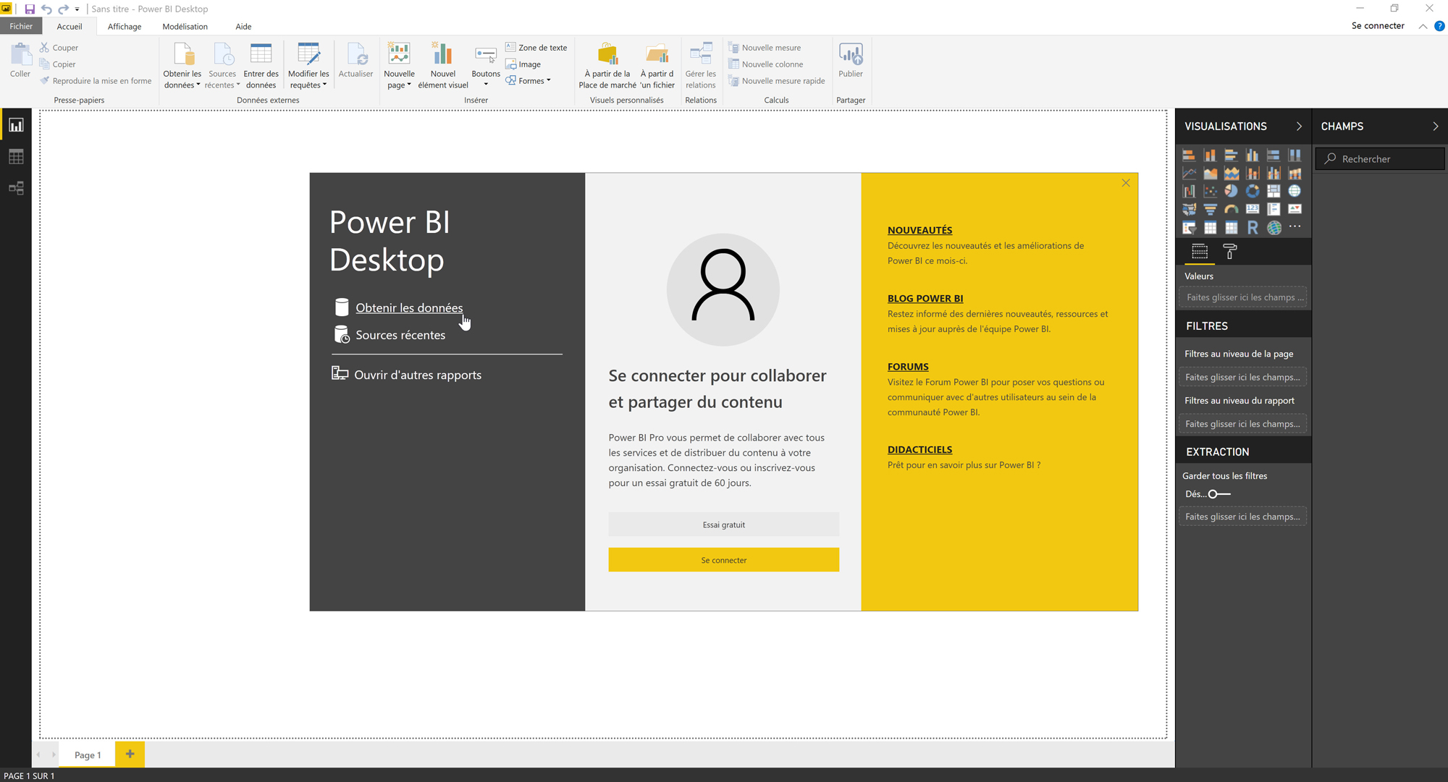1448x782 pixels.
Task: Toggle the Garder tous les filtres switch
Action: pyautogui.click(x=1219, y=494)
